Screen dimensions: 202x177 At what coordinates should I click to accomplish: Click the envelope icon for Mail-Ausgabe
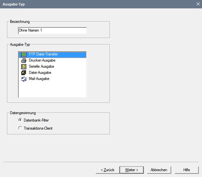click(23, 79)
